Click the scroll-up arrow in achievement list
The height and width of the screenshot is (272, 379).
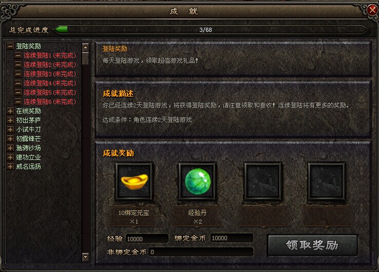(85, 47)
